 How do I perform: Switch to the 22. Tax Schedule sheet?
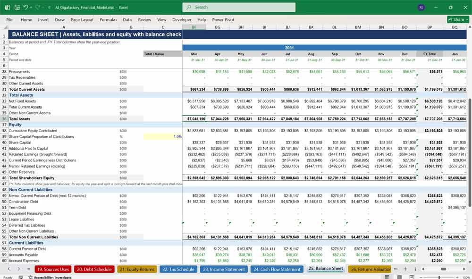tap(178, 269)
